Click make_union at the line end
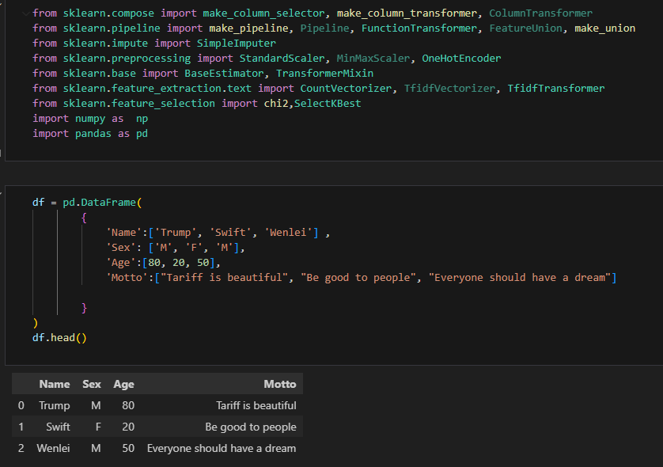 pyautogui.click(x=604, y=28)
